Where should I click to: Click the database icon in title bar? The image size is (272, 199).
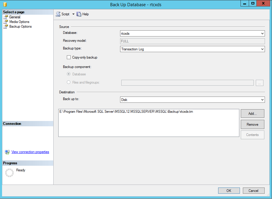(5, 4)
